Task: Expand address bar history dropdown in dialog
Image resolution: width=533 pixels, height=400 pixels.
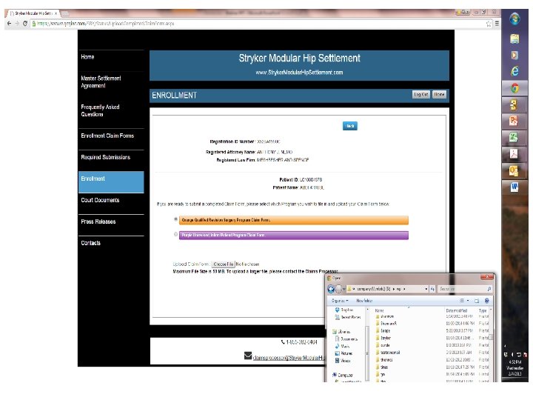Action: coord(426,289)
